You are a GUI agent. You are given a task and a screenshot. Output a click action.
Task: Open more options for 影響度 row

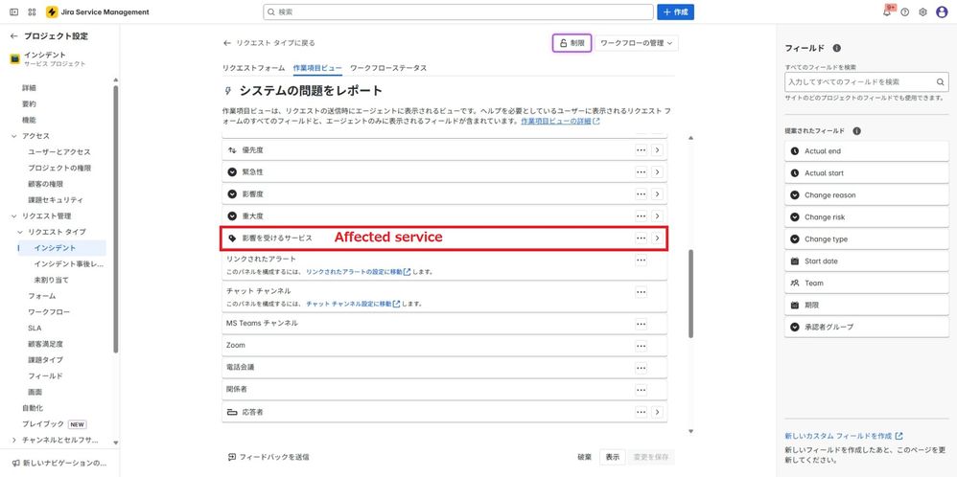click(641, 194)
